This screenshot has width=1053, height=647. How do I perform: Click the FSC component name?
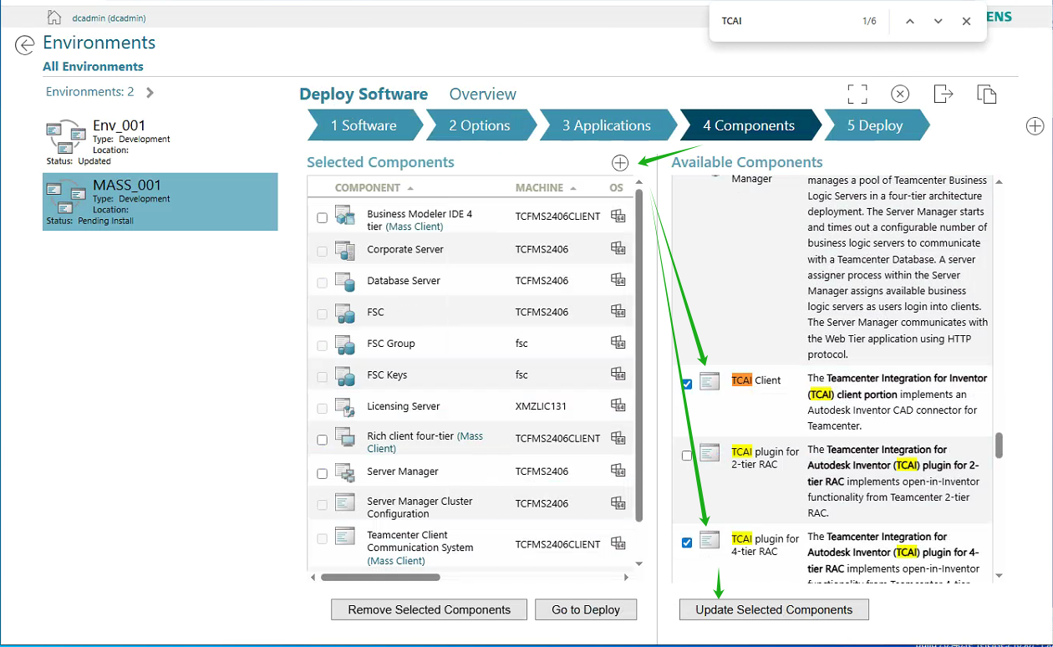375,313
